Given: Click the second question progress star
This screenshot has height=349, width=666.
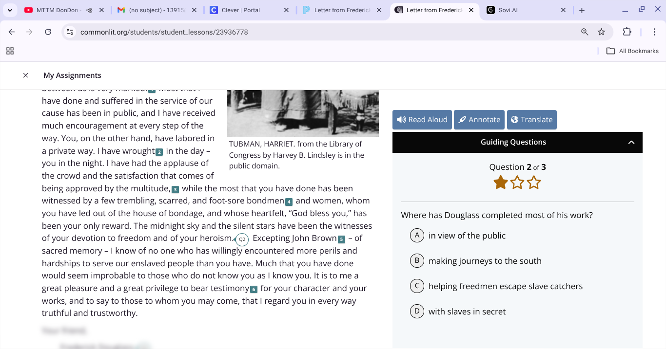Looking at the screenshot, I should (517, 183).
